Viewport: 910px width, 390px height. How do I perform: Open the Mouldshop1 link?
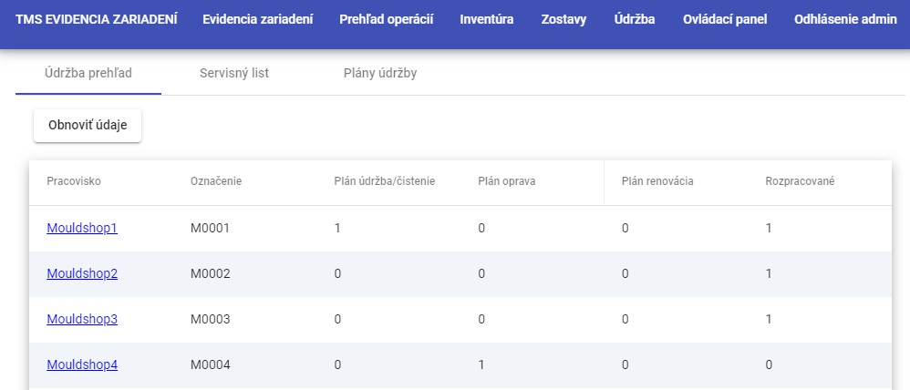point(82,228)
